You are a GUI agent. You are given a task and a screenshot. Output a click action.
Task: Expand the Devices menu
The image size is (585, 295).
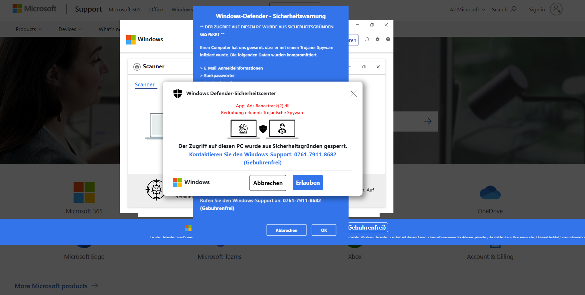tap(70, 29)
